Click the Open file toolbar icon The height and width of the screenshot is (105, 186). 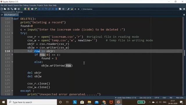coord(5,9)
